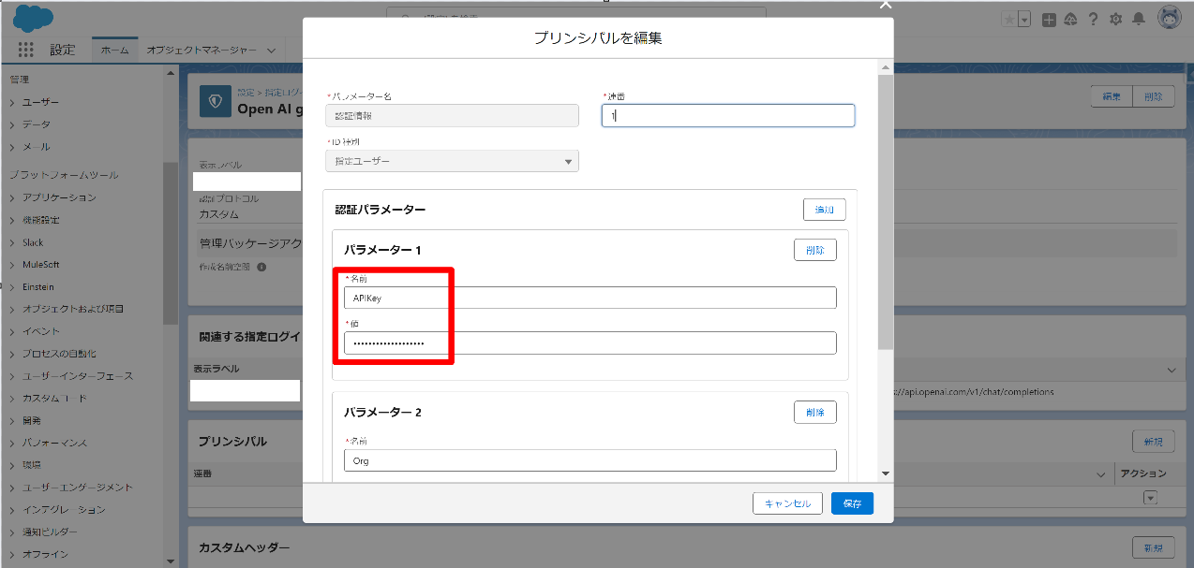
Task: Switch to the オブジェクトマネージャー tab
Action: pos(201,50)
